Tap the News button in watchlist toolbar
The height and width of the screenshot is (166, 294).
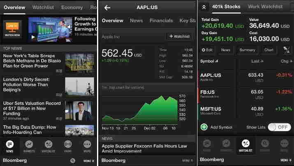click(x=226, y=50)
